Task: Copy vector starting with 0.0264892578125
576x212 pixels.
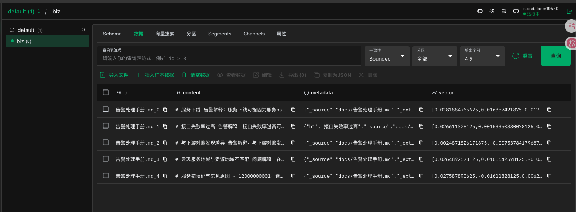Action: point(549,159)
